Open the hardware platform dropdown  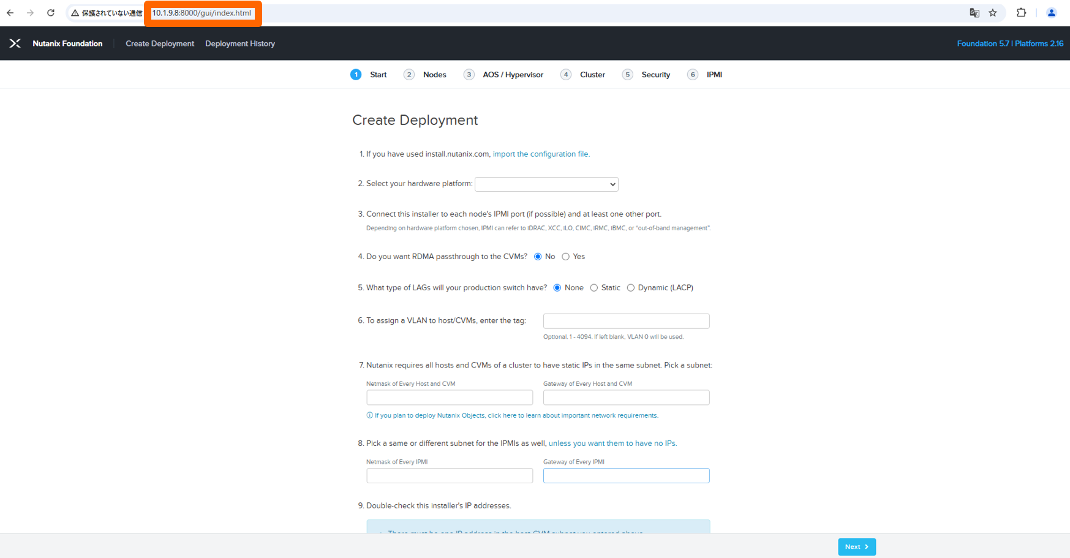click(546, 184)
